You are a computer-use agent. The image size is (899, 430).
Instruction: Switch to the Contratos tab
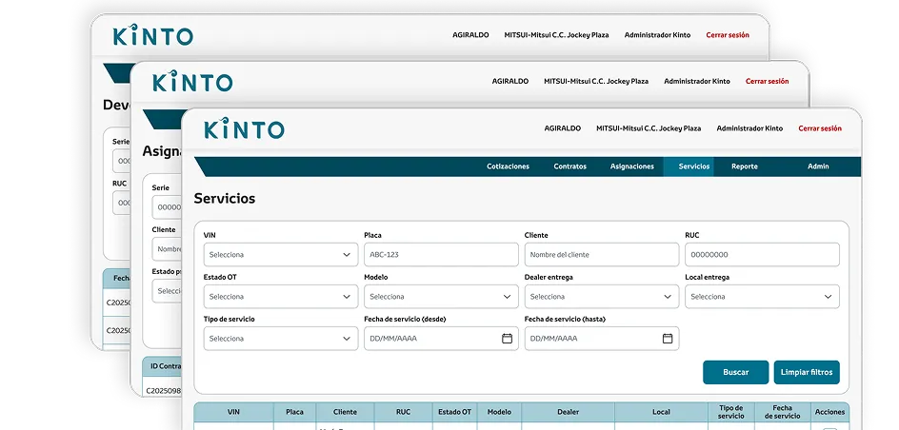tap(569, 166)
